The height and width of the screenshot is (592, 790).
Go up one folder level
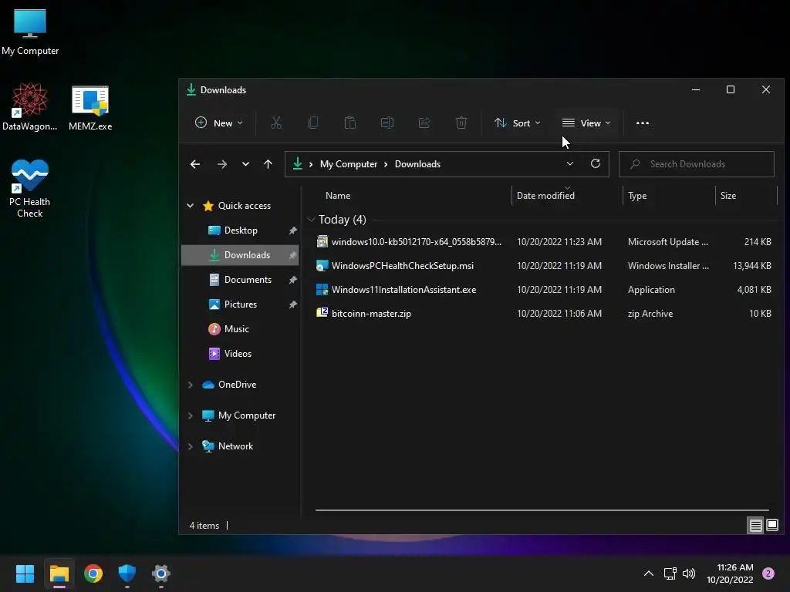[268, 164]
